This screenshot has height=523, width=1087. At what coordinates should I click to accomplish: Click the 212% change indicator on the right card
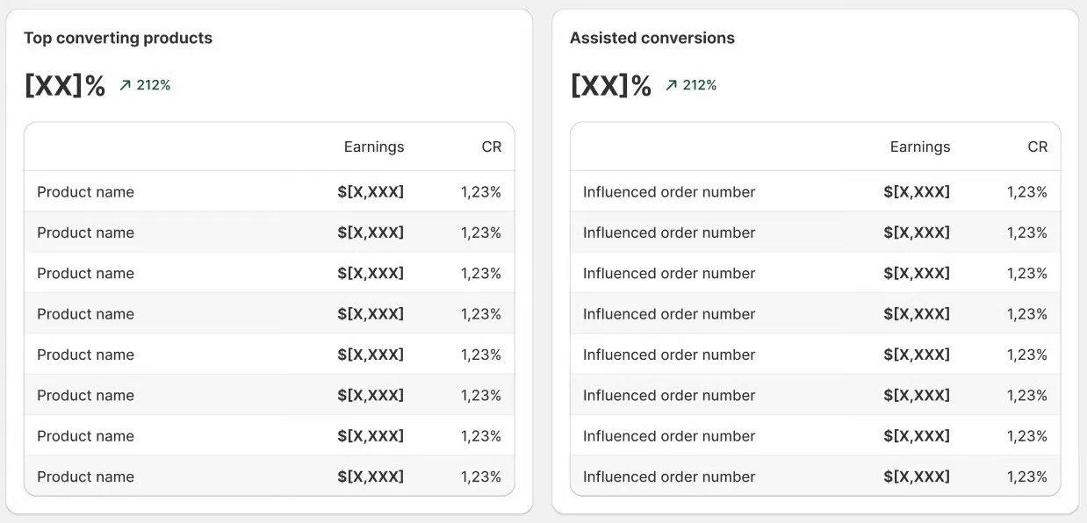click(x=700, y=85)
